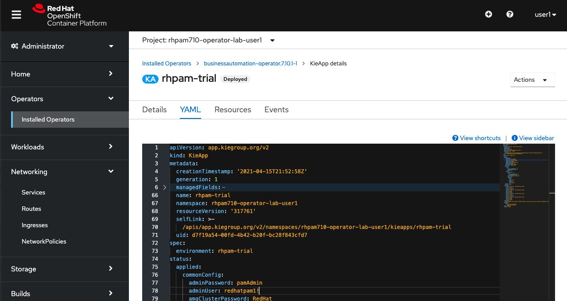567x301 pixels.
Task: Toggle the hamburger navigation menu
Action: [16, 15]
